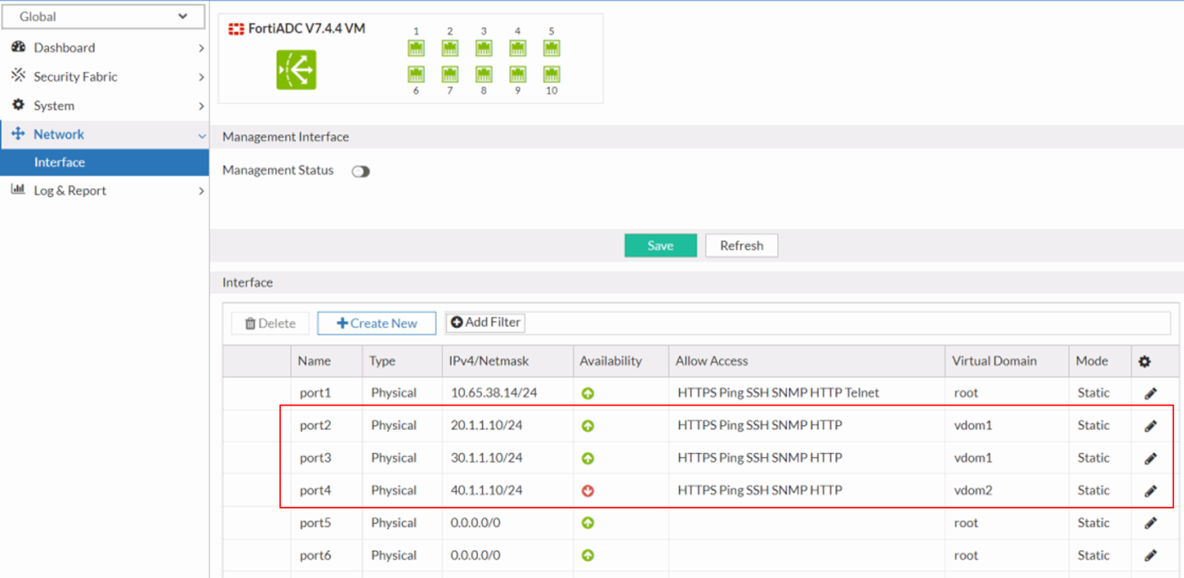The image size is (1184, 578).
Task: Click port 1 icon on the device panel
Action: pyautogui.click(x=415, y=47)
